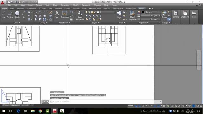Expand the Draw panel dropdown
This screenshot has height=114, width=203.
click(17, 23)
